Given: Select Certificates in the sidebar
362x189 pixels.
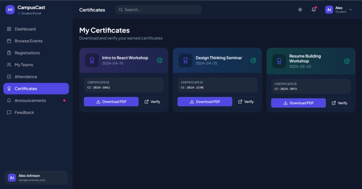Looking at the screenshot, I should [36, 89].
